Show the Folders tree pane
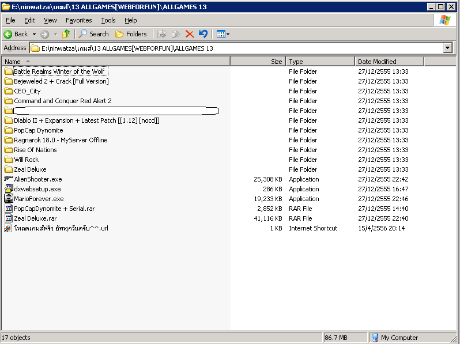The image size is (460, 344). pyautogui.click(x=131, y=34)
